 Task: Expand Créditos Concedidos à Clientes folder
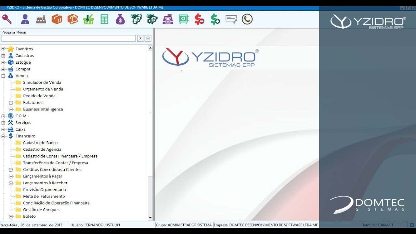pos(11,170)
